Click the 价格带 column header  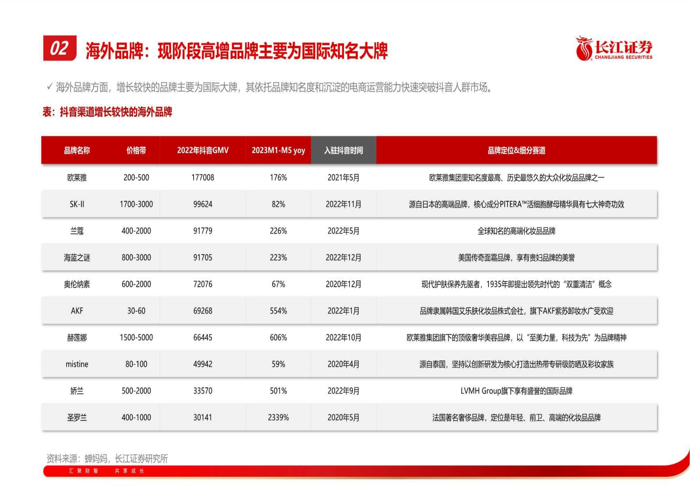136,150
